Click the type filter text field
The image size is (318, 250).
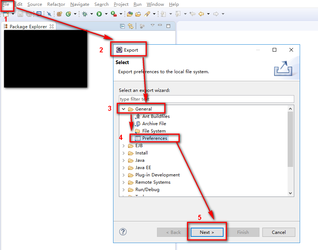coord(206,99)
